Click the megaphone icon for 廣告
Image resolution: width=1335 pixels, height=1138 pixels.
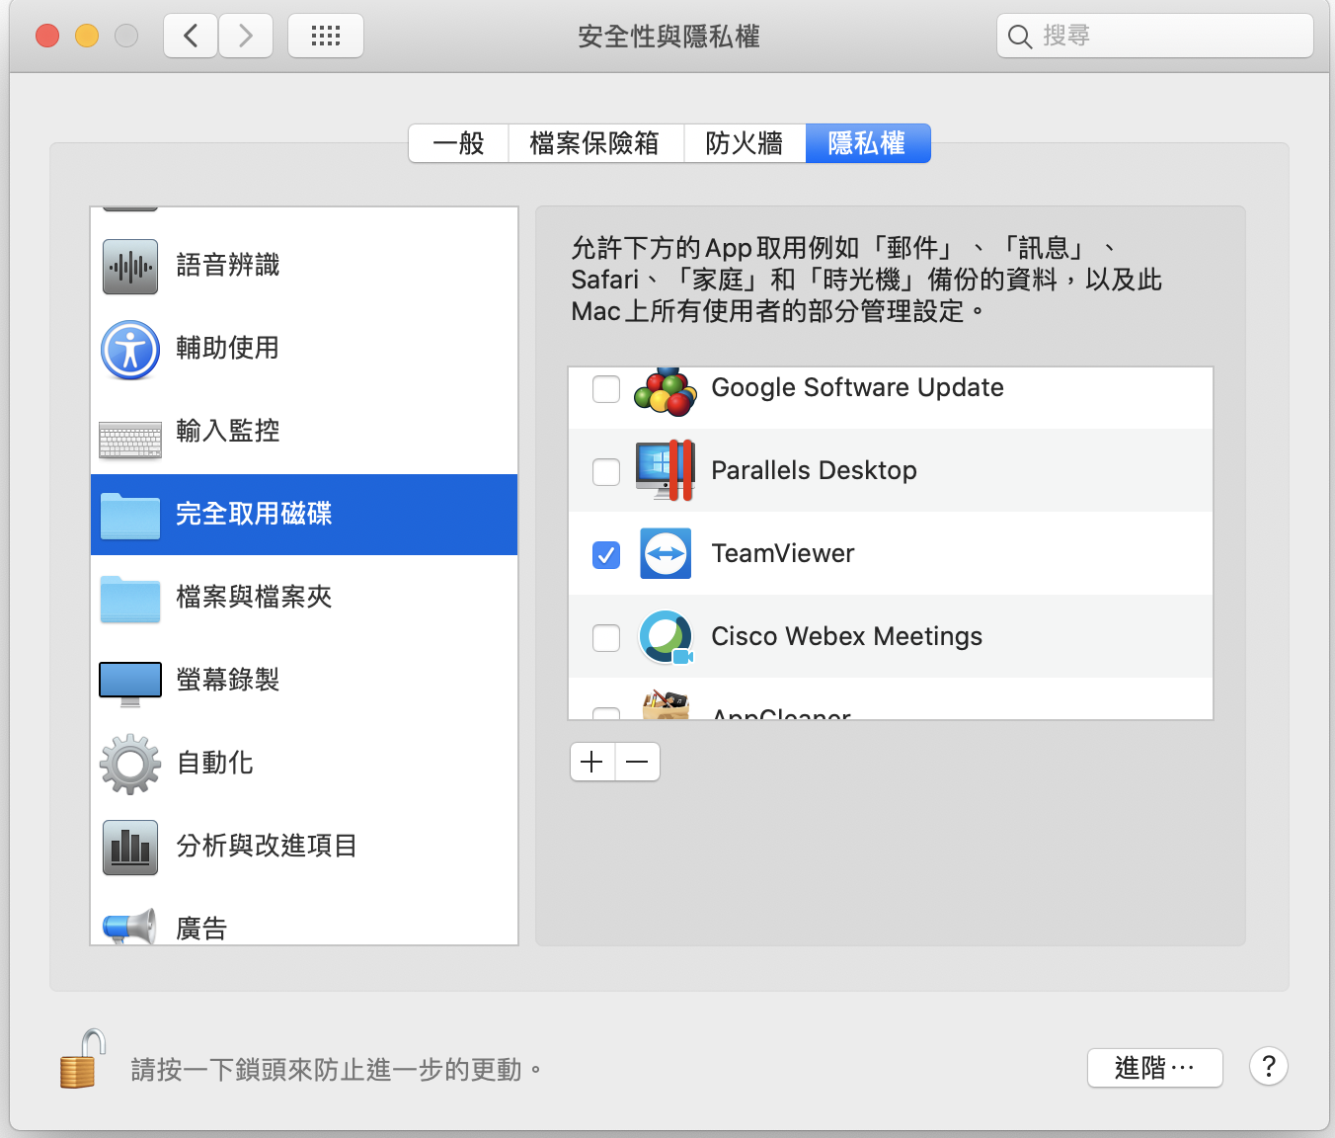tap(130, 927)
